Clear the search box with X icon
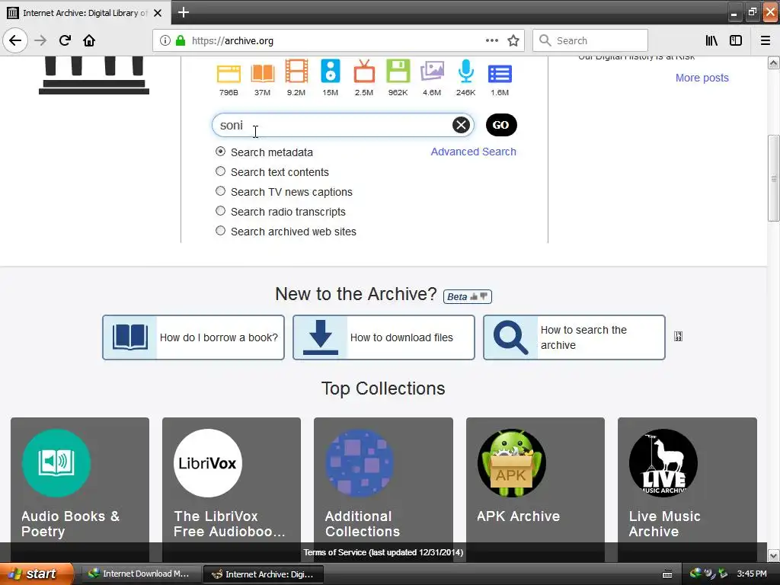Image resolution: width=780 pixels, height=585 pixels. pos(461,125)
